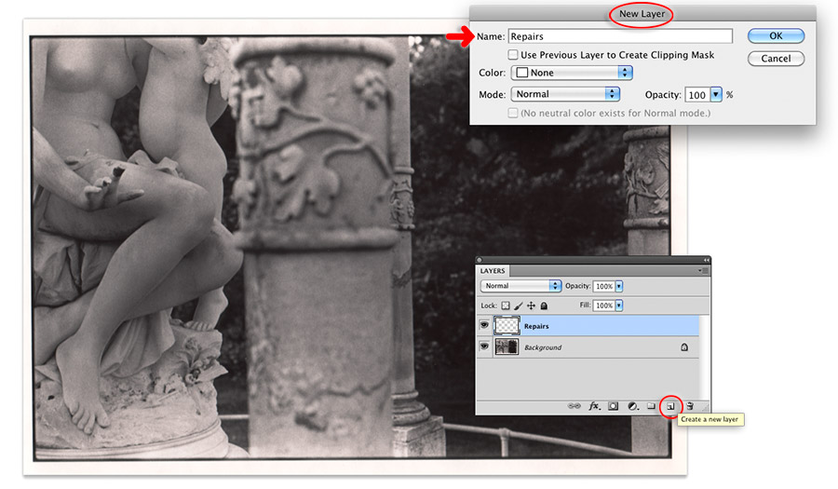Screen dimensions: 838x489
Task: Open the Layers panel blend mode dropdown
Action: point(520,286)
